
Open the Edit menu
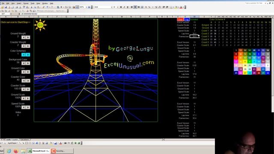[8, 3]
